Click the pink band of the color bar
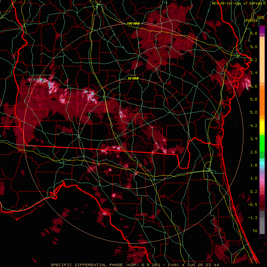Screen dimensions: 267x267 [x=262, y=180]
